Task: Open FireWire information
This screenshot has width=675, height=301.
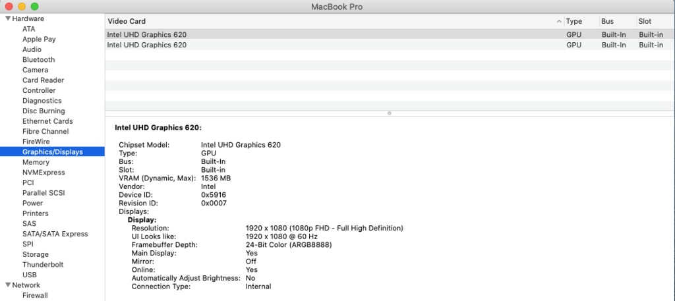Action: point(36,142)
